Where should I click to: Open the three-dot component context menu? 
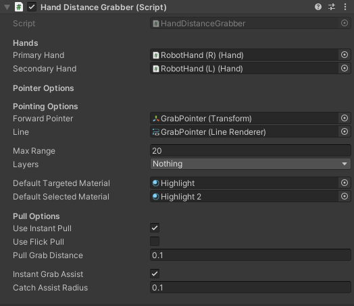click(x=345, y=7)
